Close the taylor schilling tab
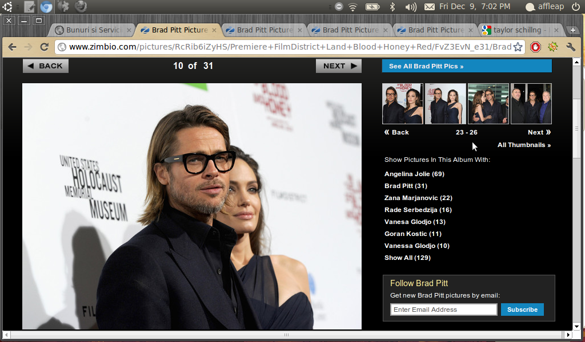585x342 pixels. coord(556,30)
